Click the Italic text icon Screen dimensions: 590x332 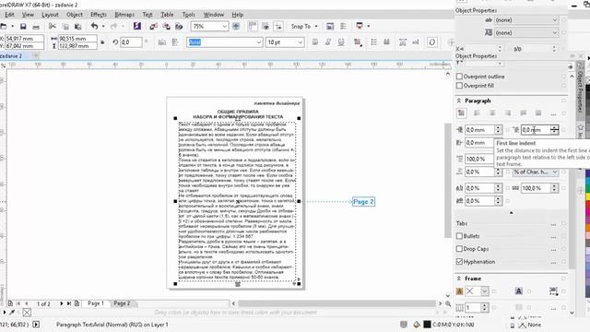point(328,42)
